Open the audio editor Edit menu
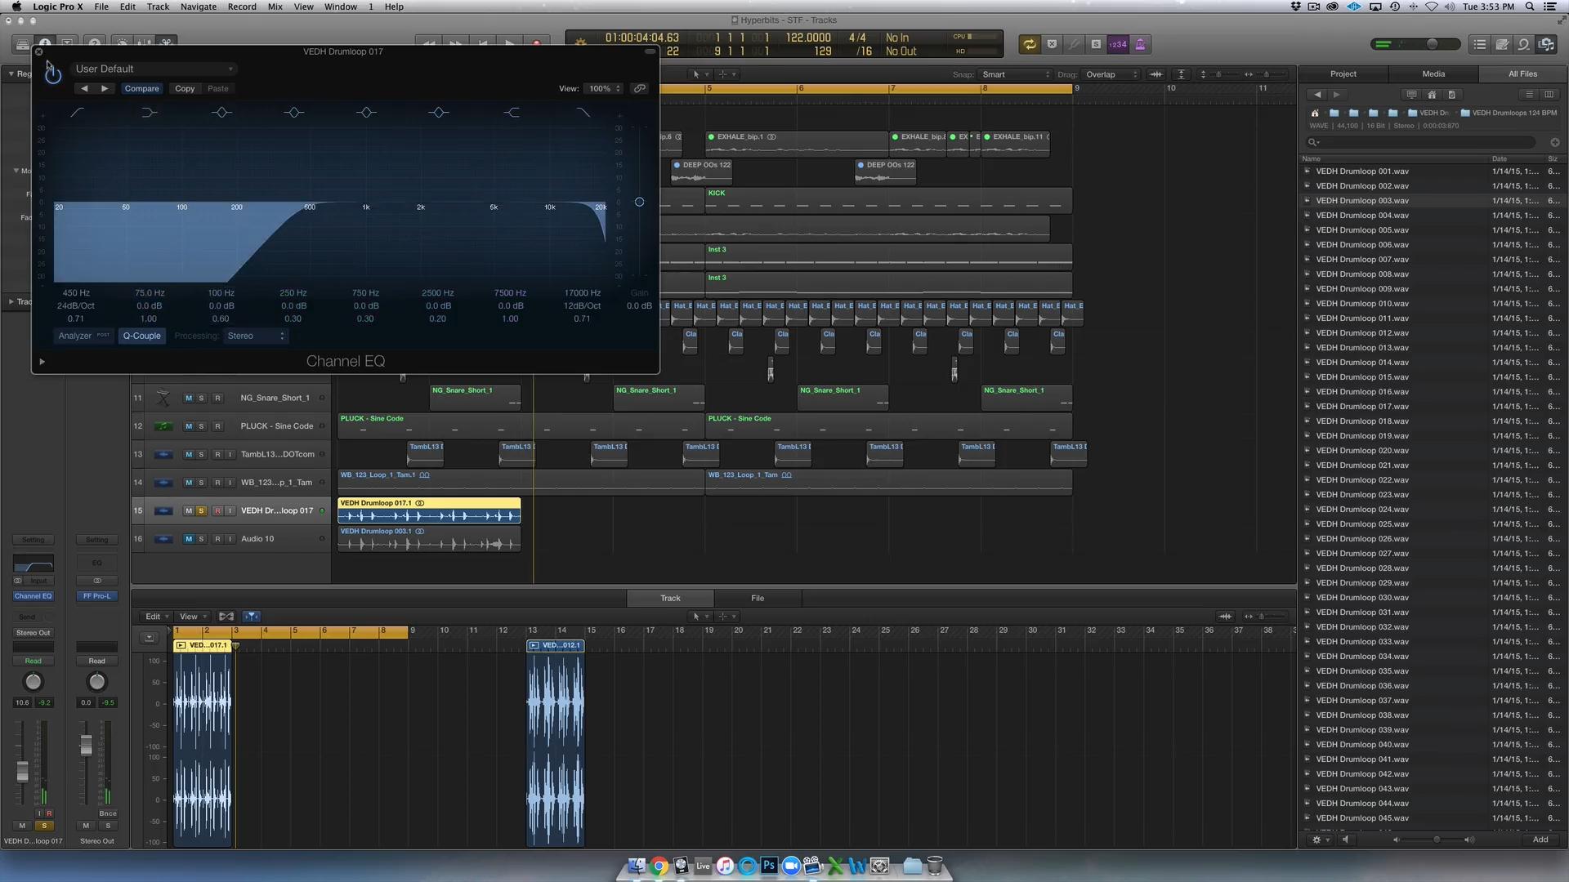 (155, 617)
